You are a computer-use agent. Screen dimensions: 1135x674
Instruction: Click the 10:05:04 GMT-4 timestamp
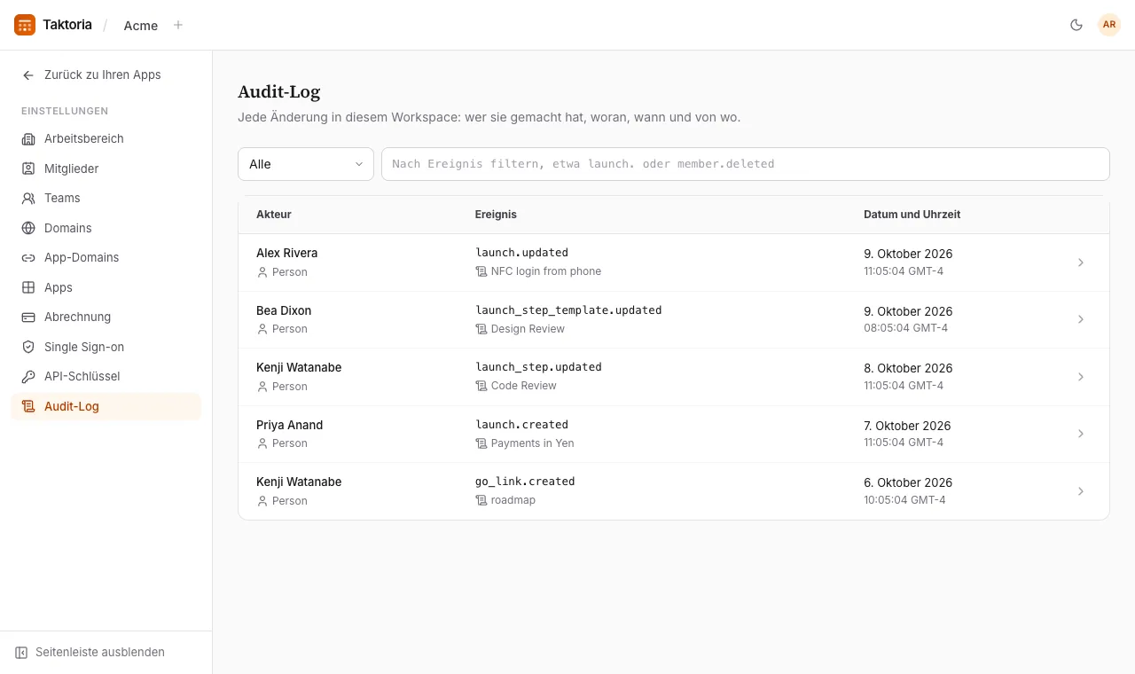tap(904, 500)
